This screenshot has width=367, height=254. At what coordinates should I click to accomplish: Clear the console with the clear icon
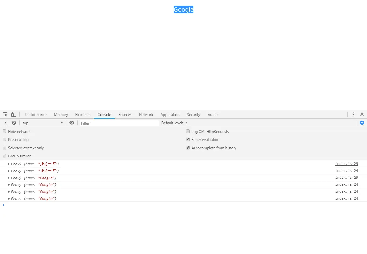click(14, 123)
